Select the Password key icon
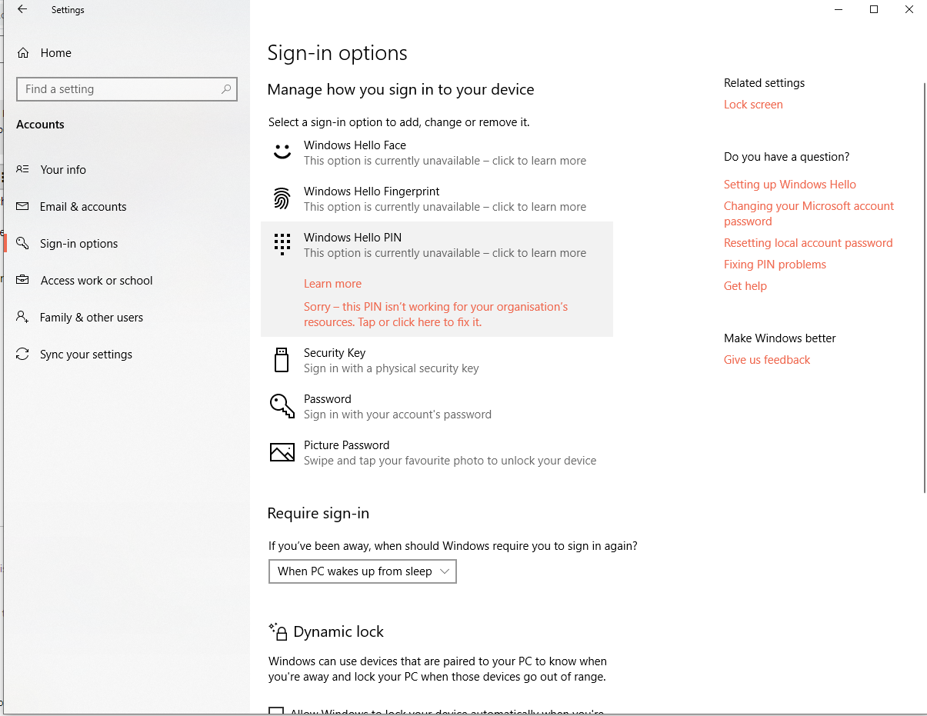This screenshot has height=716, width=927. coord(282,405)
